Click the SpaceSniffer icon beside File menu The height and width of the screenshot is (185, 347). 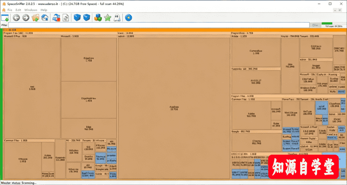click(x=3, y=10)
